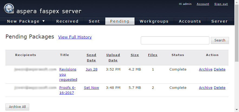Image resolution: width=239 pixels, height=112 pixels.
Task: Switch to the Sent tab
Action: 94,21
